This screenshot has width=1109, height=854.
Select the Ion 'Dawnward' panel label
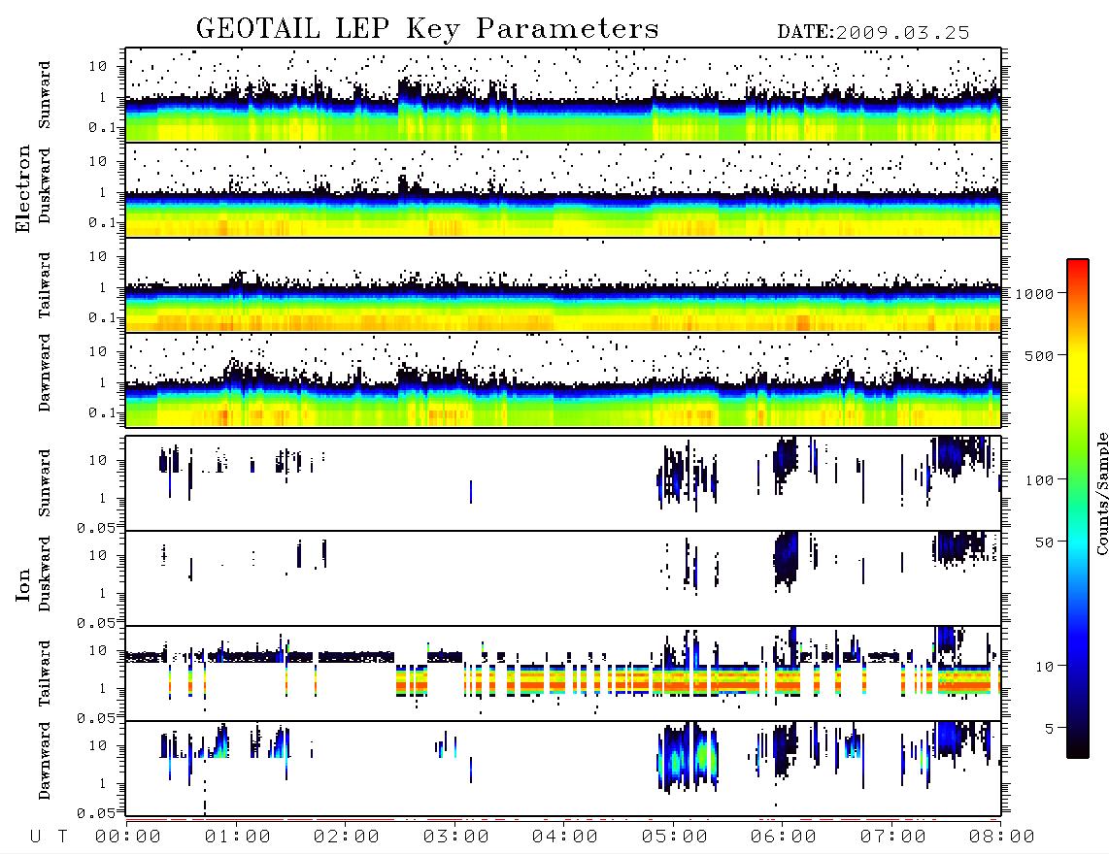[45, 761]
